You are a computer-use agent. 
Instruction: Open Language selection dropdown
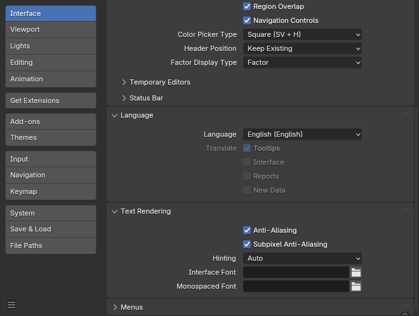[302, 134]
